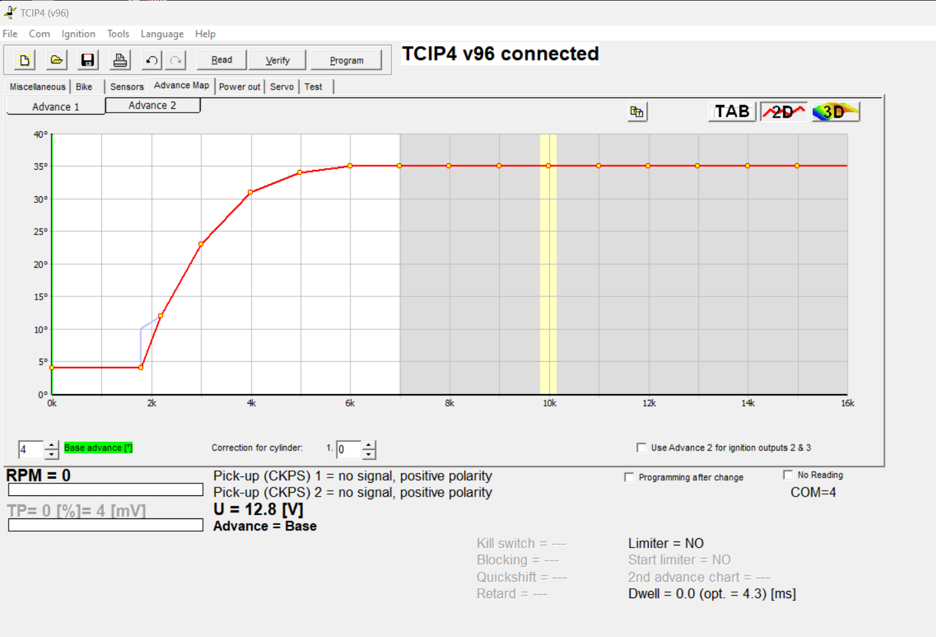Save the map with the floppy disk icon
936x637 pixels.
(x=87, y=60)
